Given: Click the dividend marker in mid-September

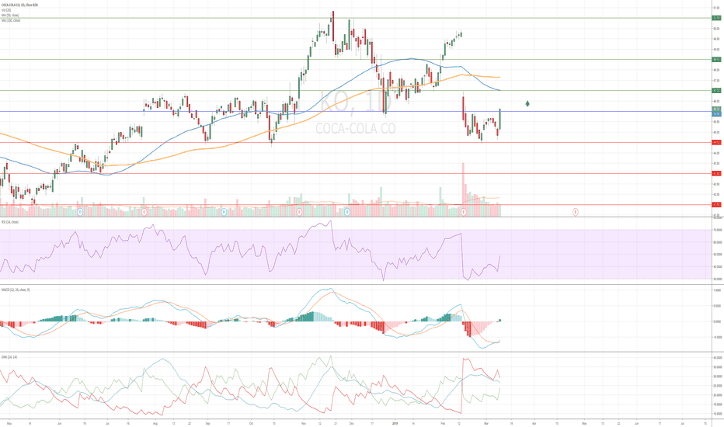Looking at the screenshot, I should point(225,212).
